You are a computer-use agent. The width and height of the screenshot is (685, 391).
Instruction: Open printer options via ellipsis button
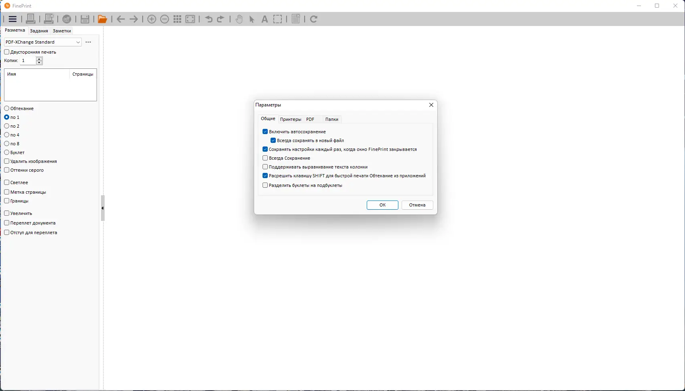pyautogui.click(x=88, y=42)
